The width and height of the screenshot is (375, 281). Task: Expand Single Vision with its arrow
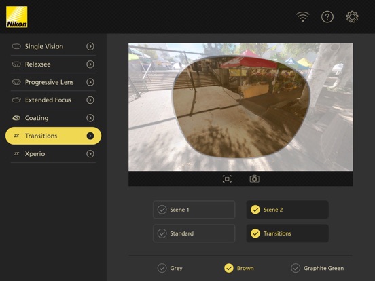coord(90,46)
